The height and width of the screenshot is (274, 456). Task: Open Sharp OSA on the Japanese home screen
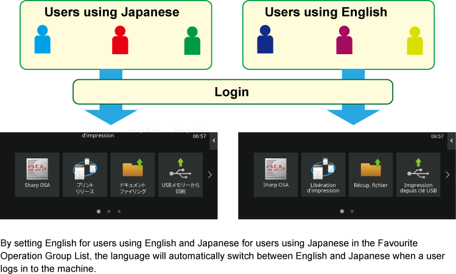point(37,174)
